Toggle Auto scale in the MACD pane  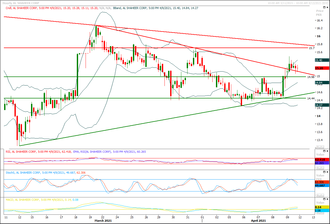tap(320, 213)
